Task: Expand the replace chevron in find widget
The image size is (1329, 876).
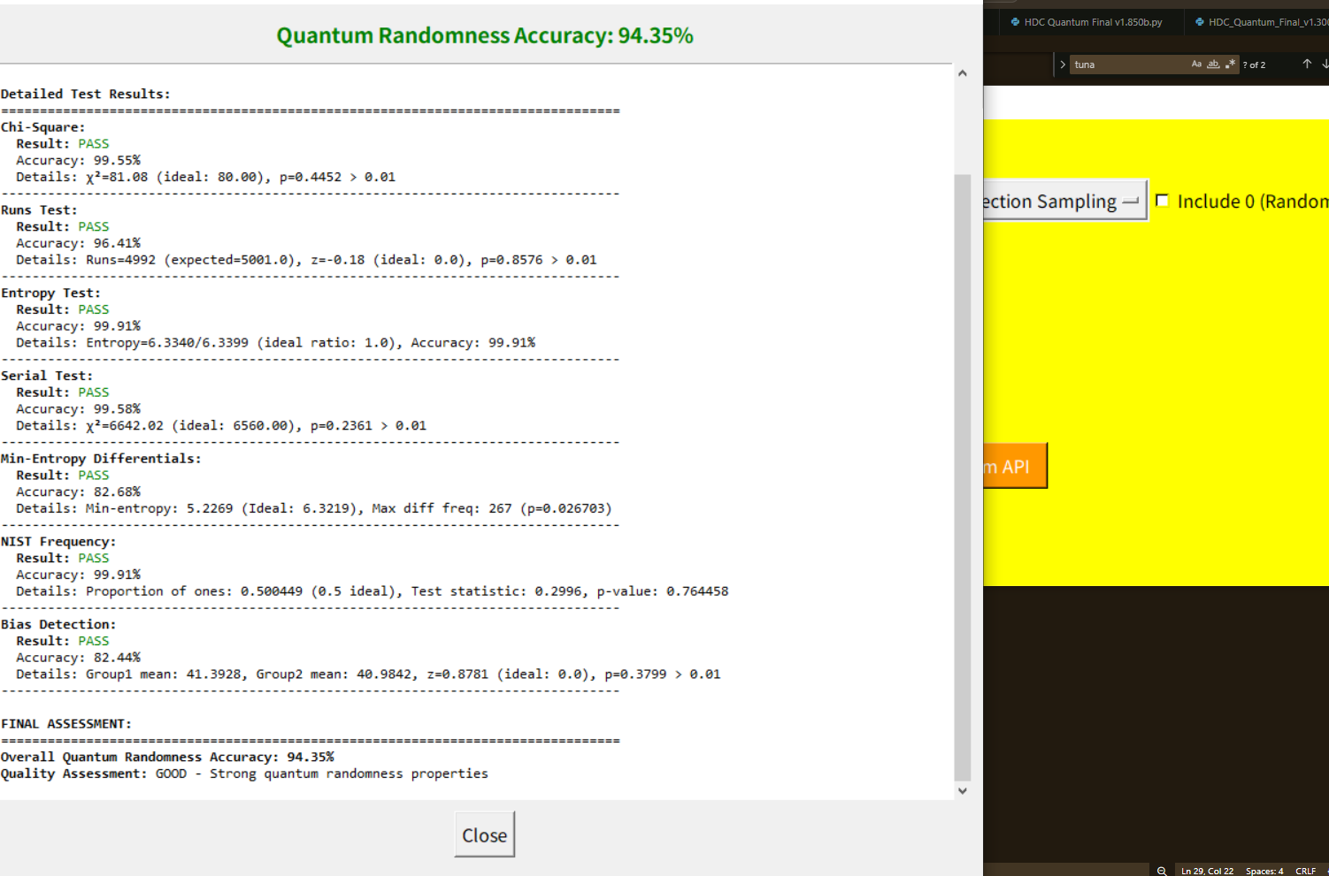Action: (x=1062, y=65)
